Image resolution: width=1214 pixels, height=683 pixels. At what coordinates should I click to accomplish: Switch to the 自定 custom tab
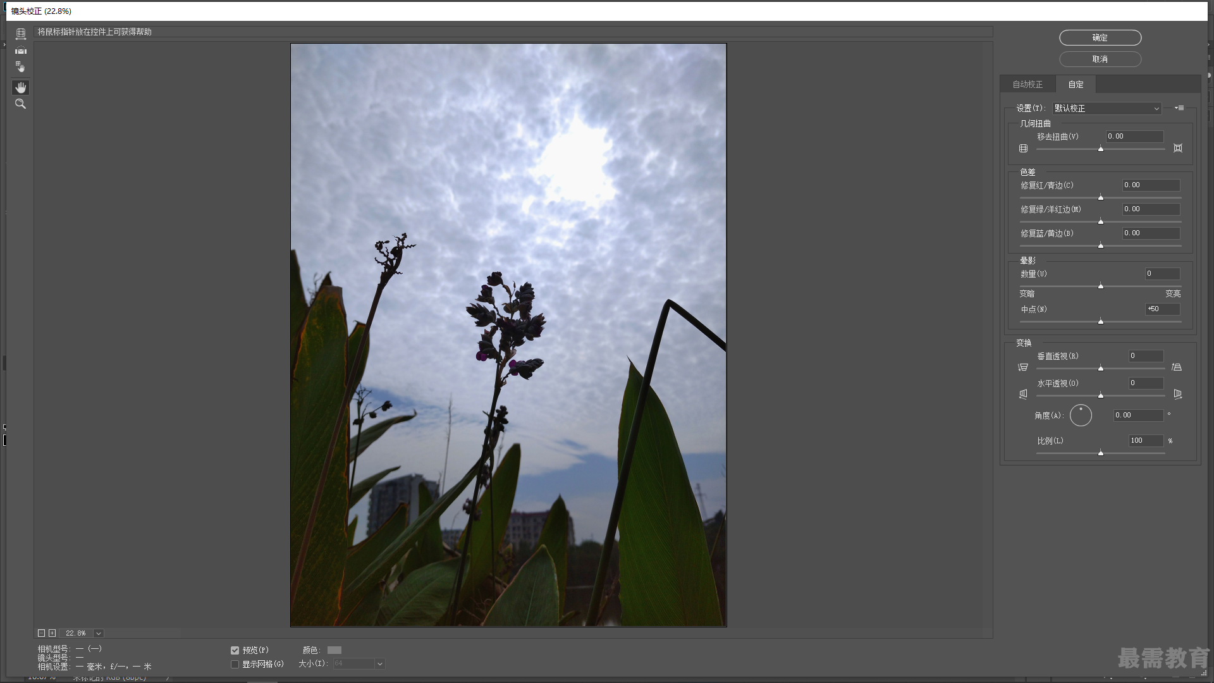(1076, 84)
